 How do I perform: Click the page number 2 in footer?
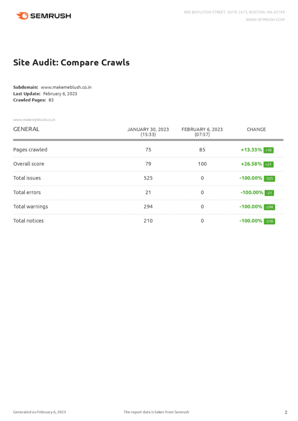(x=286, y=412)
